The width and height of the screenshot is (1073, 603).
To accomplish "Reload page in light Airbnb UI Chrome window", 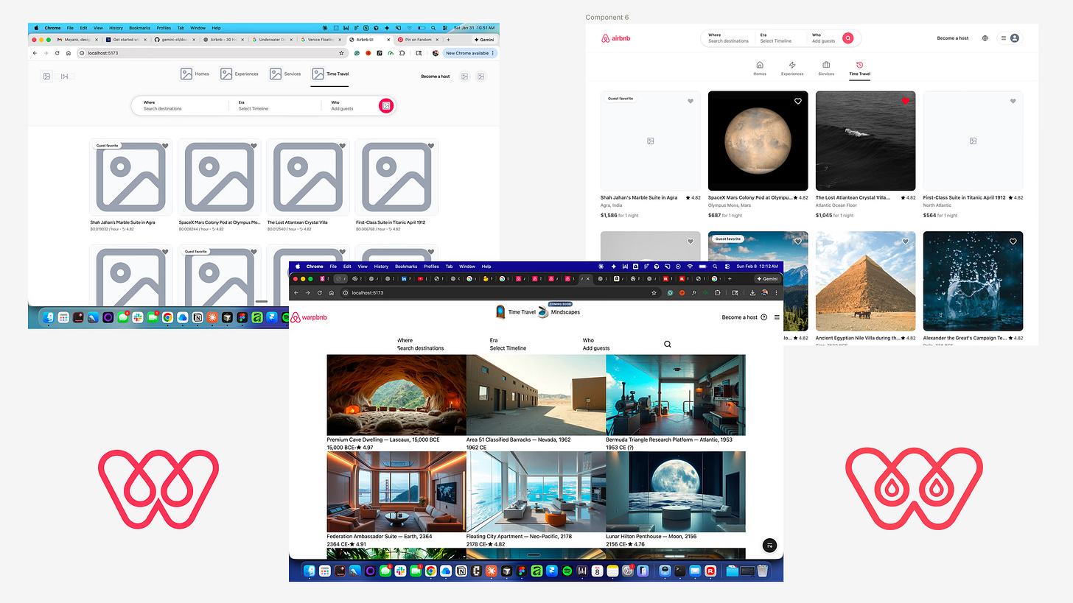I will coord(57,53).
